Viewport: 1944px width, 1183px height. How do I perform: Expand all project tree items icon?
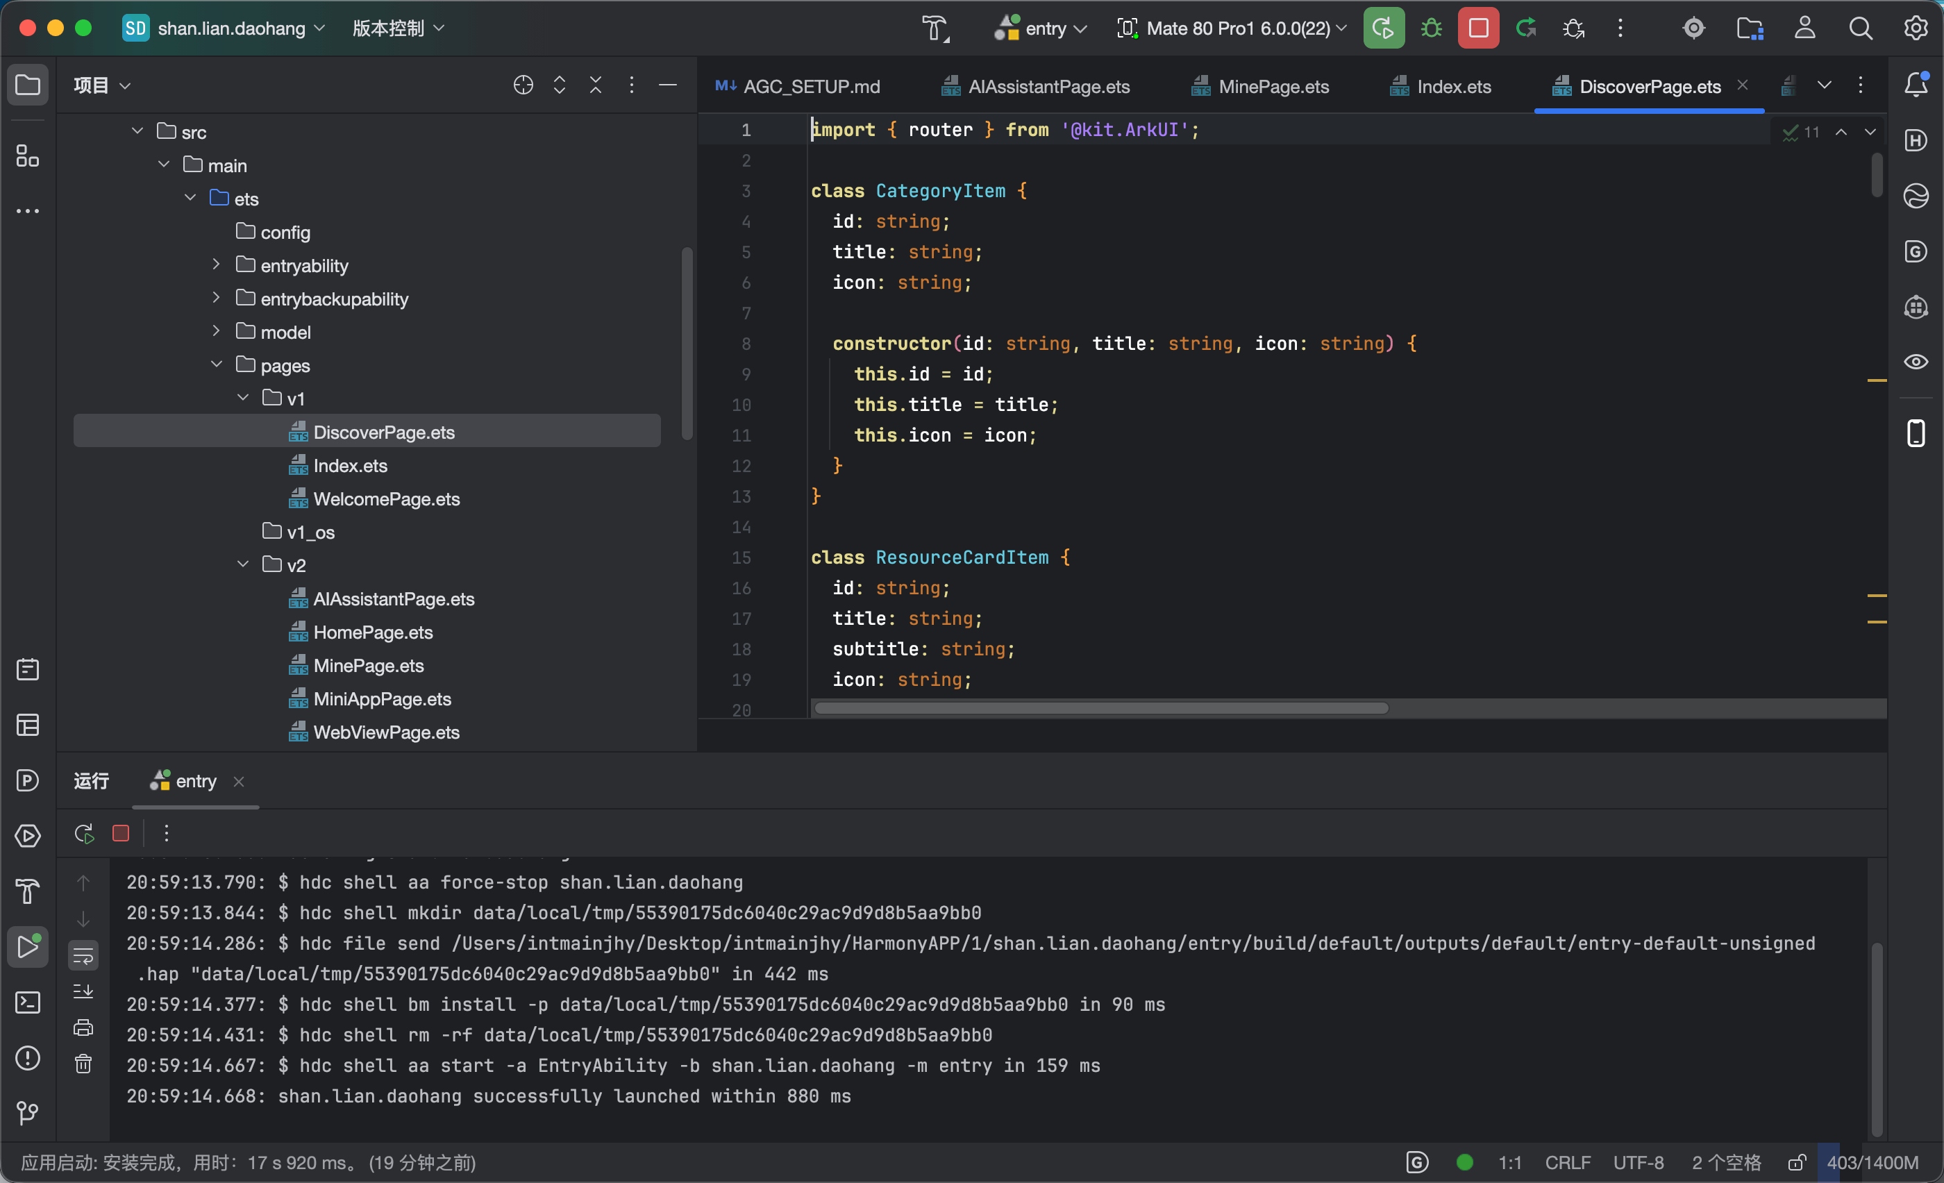coord(560,85)
